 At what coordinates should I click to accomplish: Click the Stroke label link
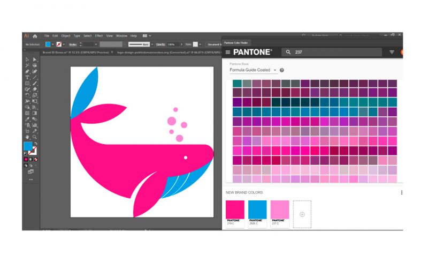(73, 44)
